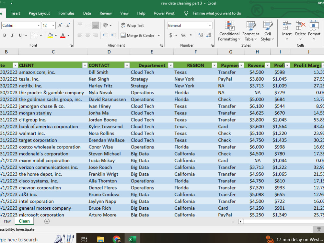Open Cell Styles gallery
The height and width of the screenshot is (243, 324).
pyautogui.click(x=267, y=31)
